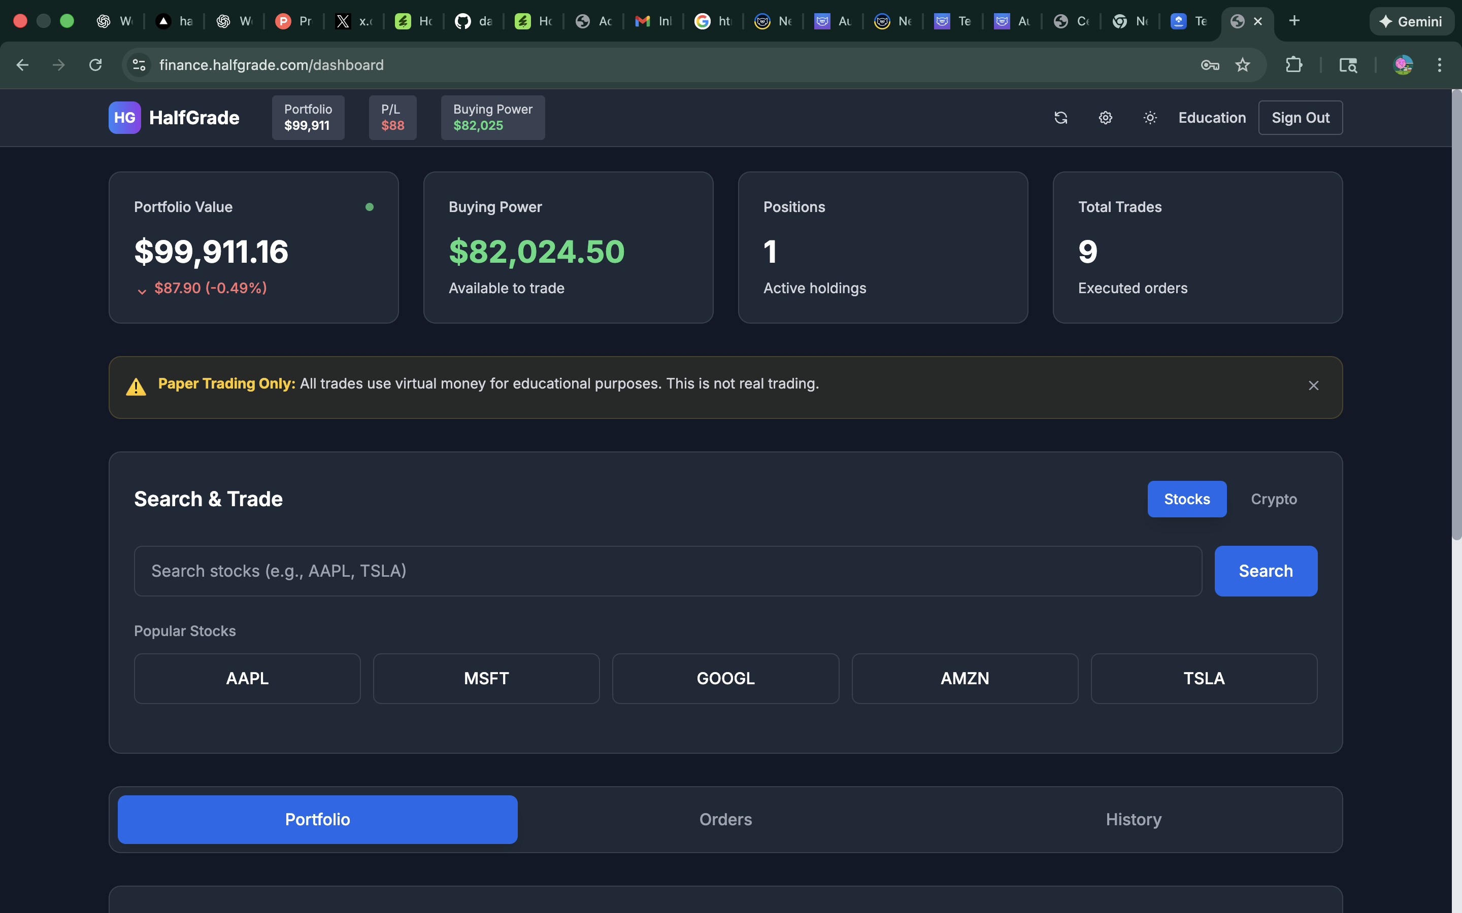
Task: Open the settings gear icon
Action: (1105, 117)
